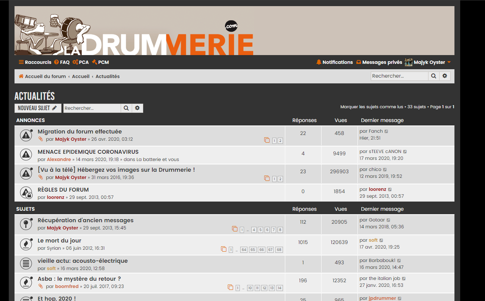Click announcement icon of Migration du forum effectuée

click(26, 135)
